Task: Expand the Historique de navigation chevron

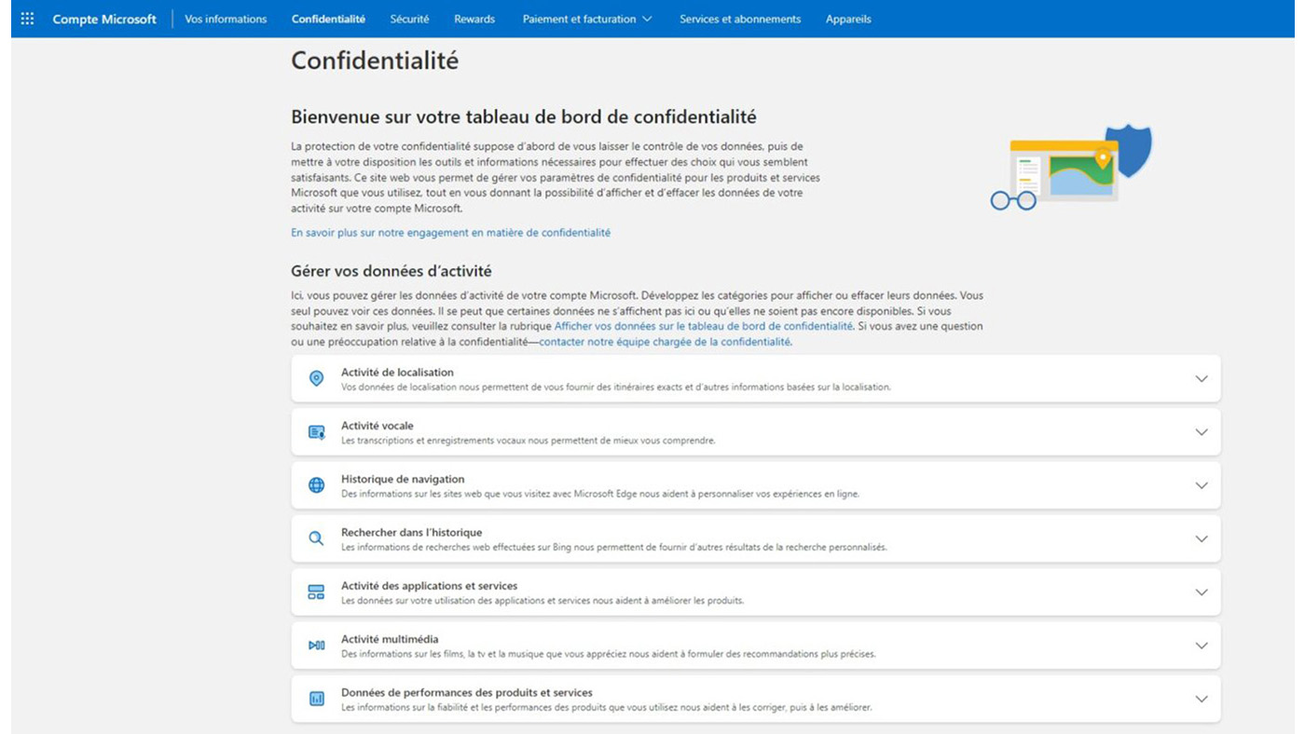Action: 1202,485
